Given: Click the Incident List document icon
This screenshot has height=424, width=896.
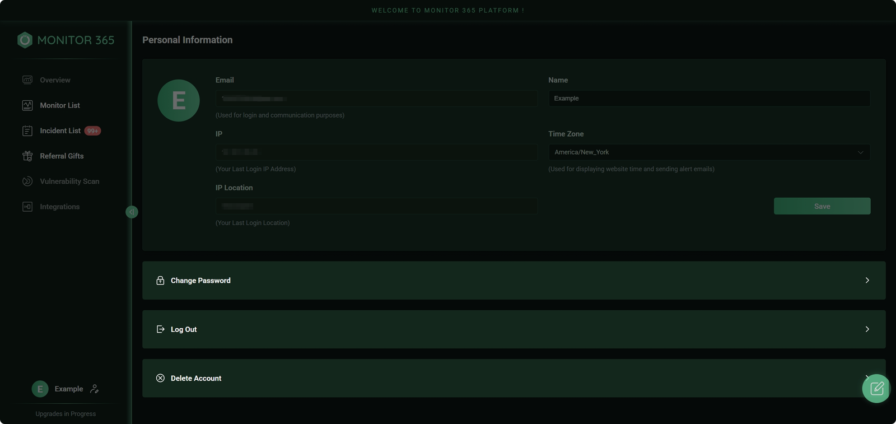Looking at the screenshot, I should coord(27,131).
